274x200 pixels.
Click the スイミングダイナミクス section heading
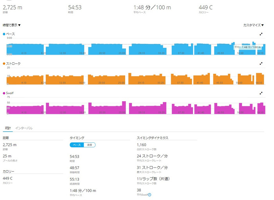tap(153, 138)
